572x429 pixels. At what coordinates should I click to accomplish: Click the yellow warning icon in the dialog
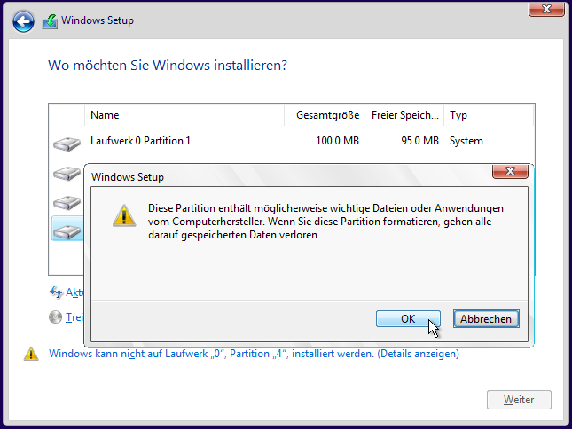(x=124, y=215)
